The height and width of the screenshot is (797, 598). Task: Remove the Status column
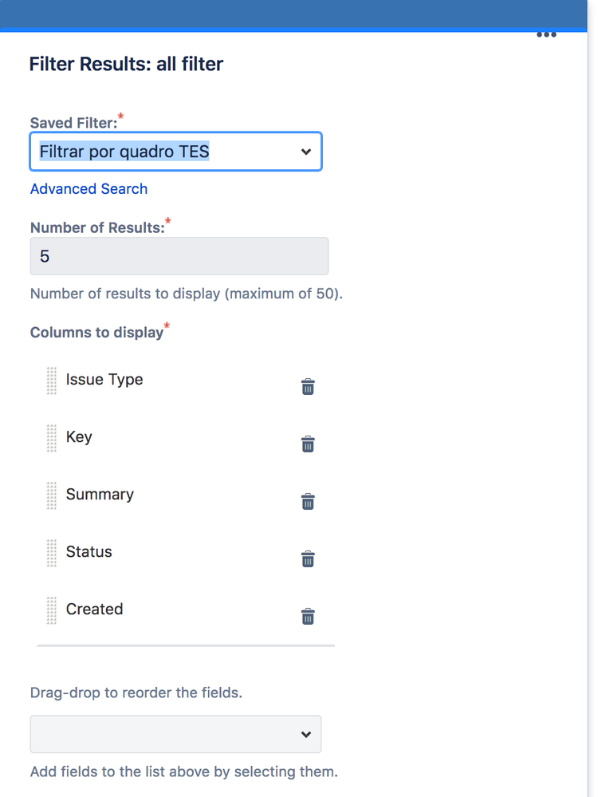[308, 558]
